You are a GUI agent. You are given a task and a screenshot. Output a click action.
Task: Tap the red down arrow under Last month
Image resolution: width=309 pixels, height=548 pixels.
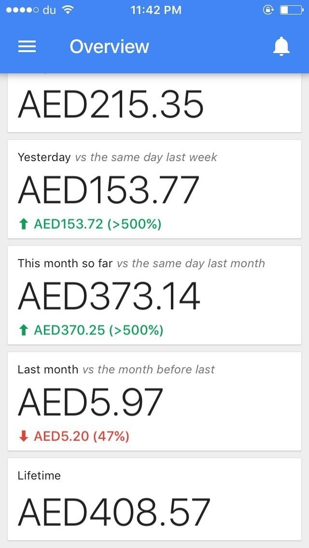pyautogui.click(x=23, y=436)
